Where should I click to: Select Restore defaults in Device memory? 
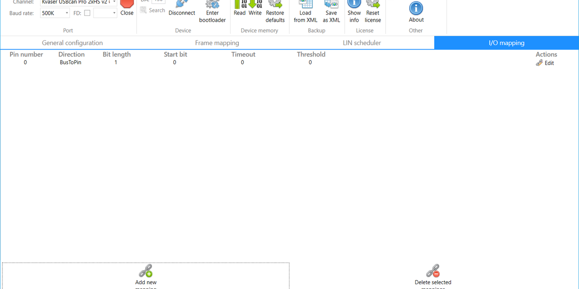click(x=275, y=10)
